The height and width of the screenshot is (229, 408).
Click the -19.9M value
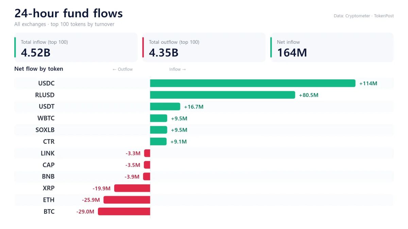click(x=101, y=188)
